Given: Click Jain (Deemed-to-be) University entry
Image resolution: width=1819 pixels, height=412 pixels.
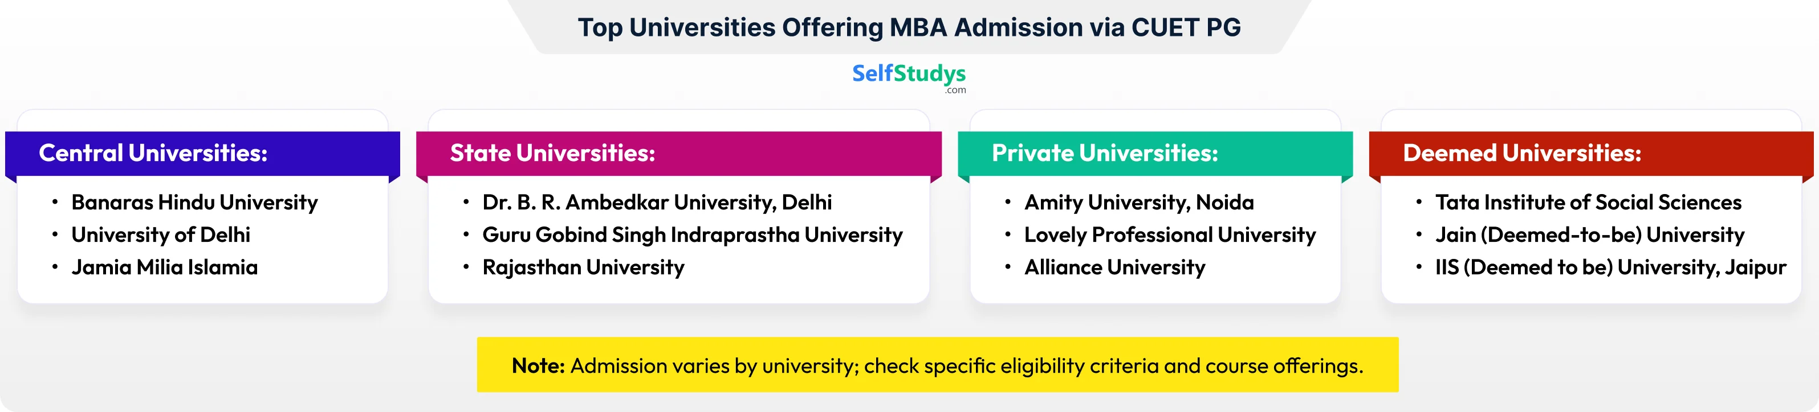Looking at the screenshot, I should coord(1589,235).
